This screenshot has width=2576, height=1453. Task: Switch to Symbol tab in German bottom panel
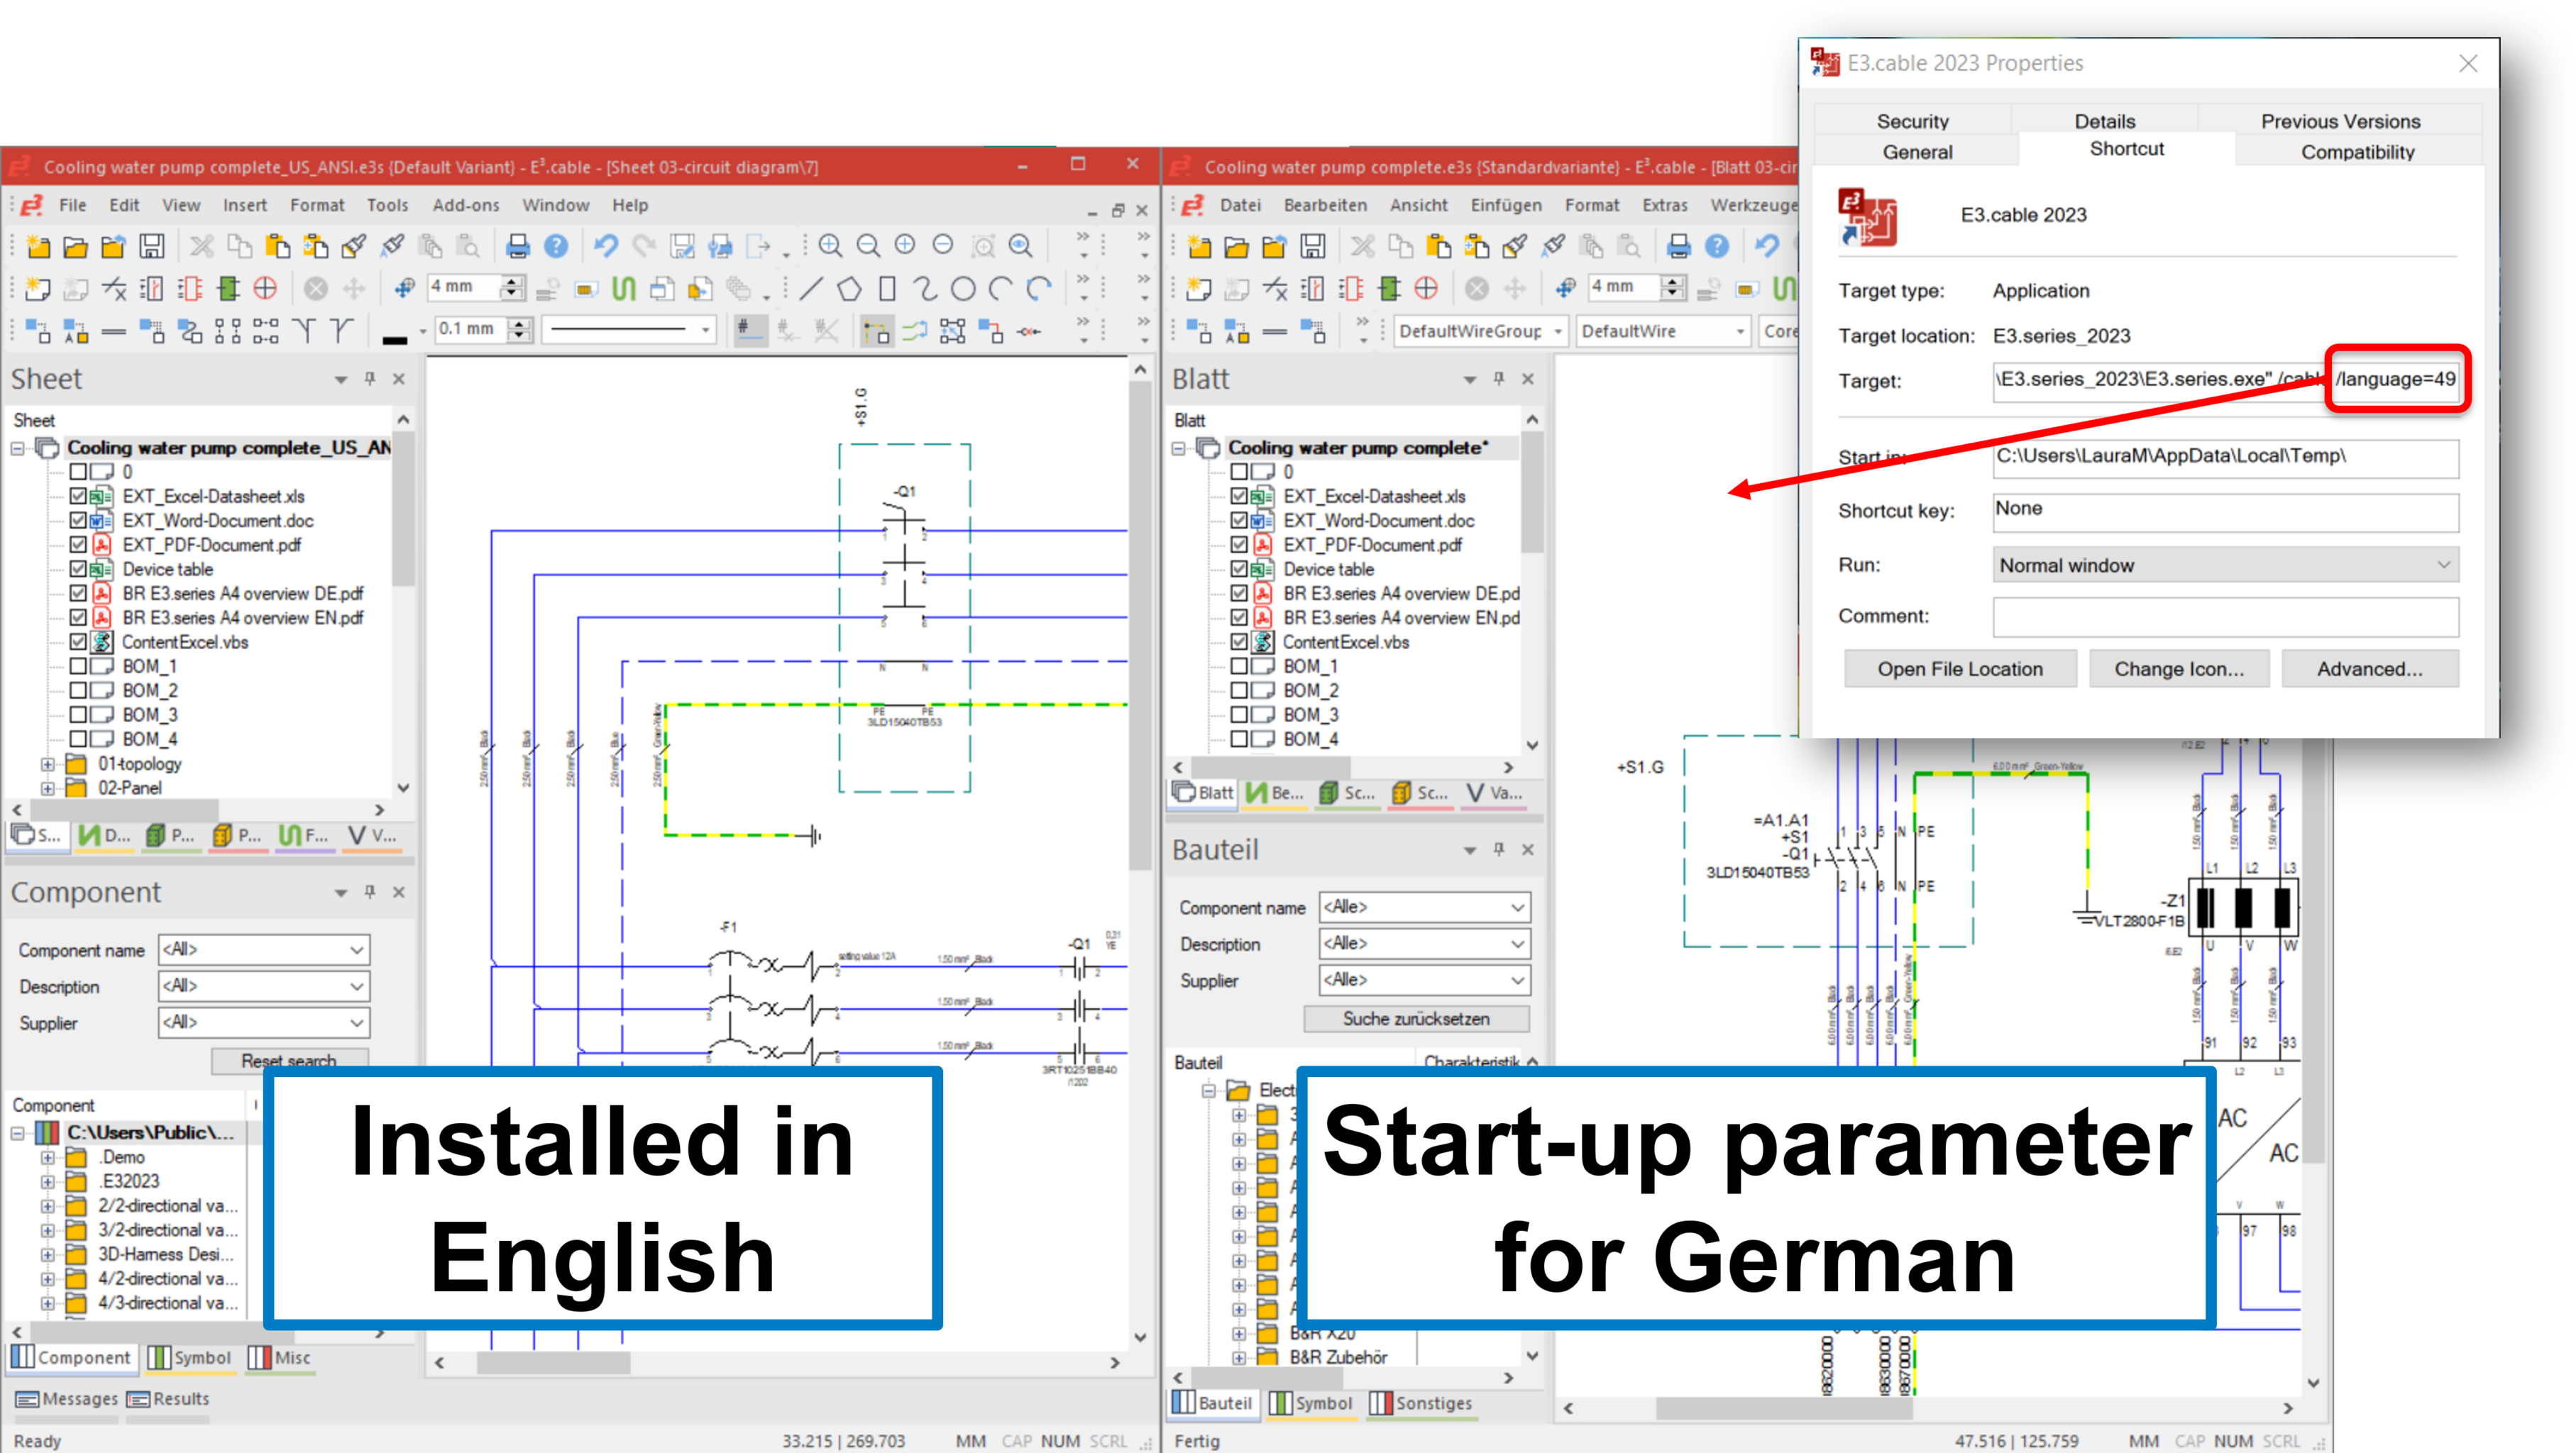tap(1311, 1403)
